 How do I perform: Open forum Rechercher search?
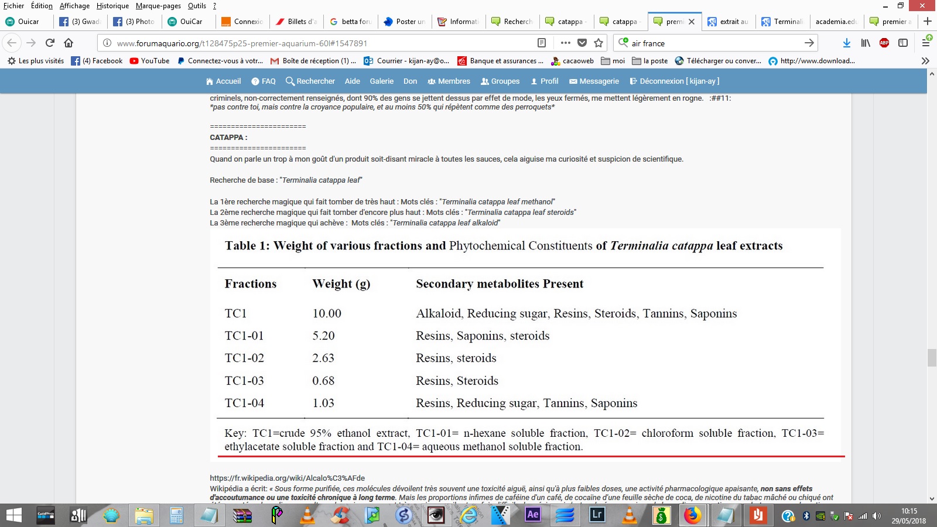pyautogui.click(x=310, y=81)
